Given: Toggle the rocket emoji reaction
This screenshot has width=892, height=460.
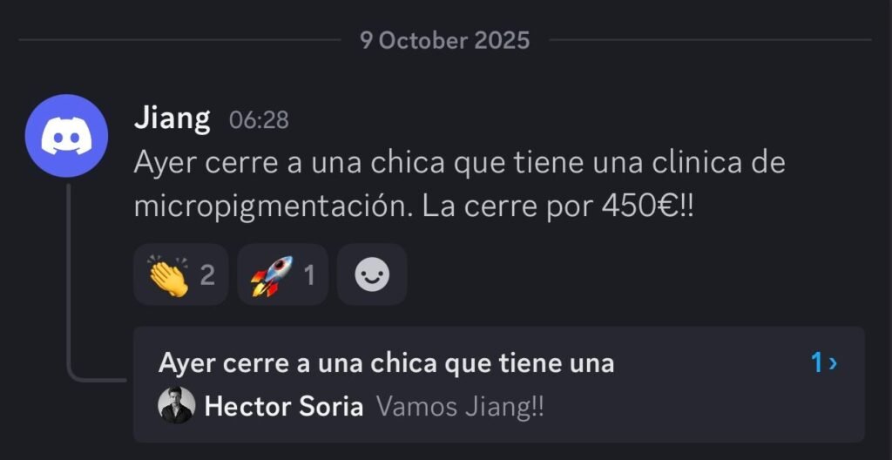Looking at the screenshot, I should [x=283, y=275].
